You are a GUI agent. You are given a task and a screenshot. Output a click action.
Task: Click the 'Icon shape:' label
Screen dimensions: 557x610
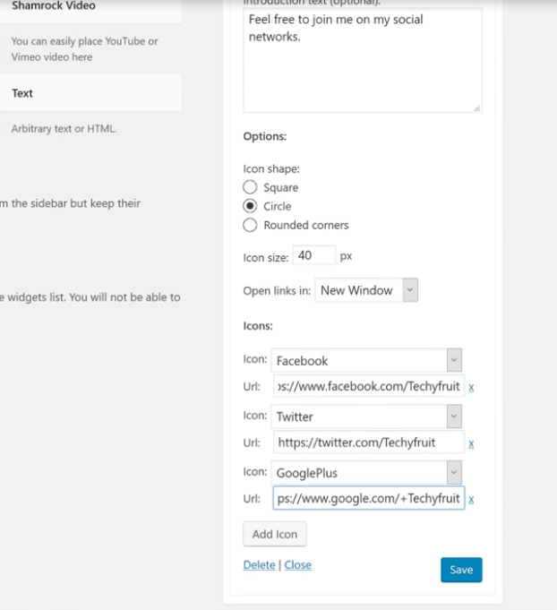tap(271, 168)
